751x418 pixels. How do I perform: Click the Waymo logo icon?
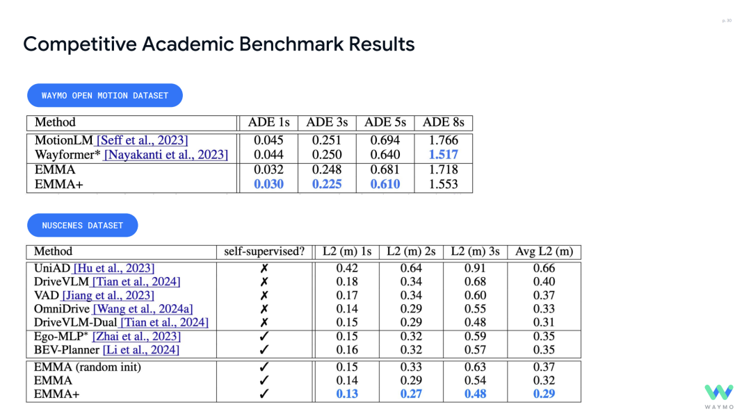click(x=718, y=392)
